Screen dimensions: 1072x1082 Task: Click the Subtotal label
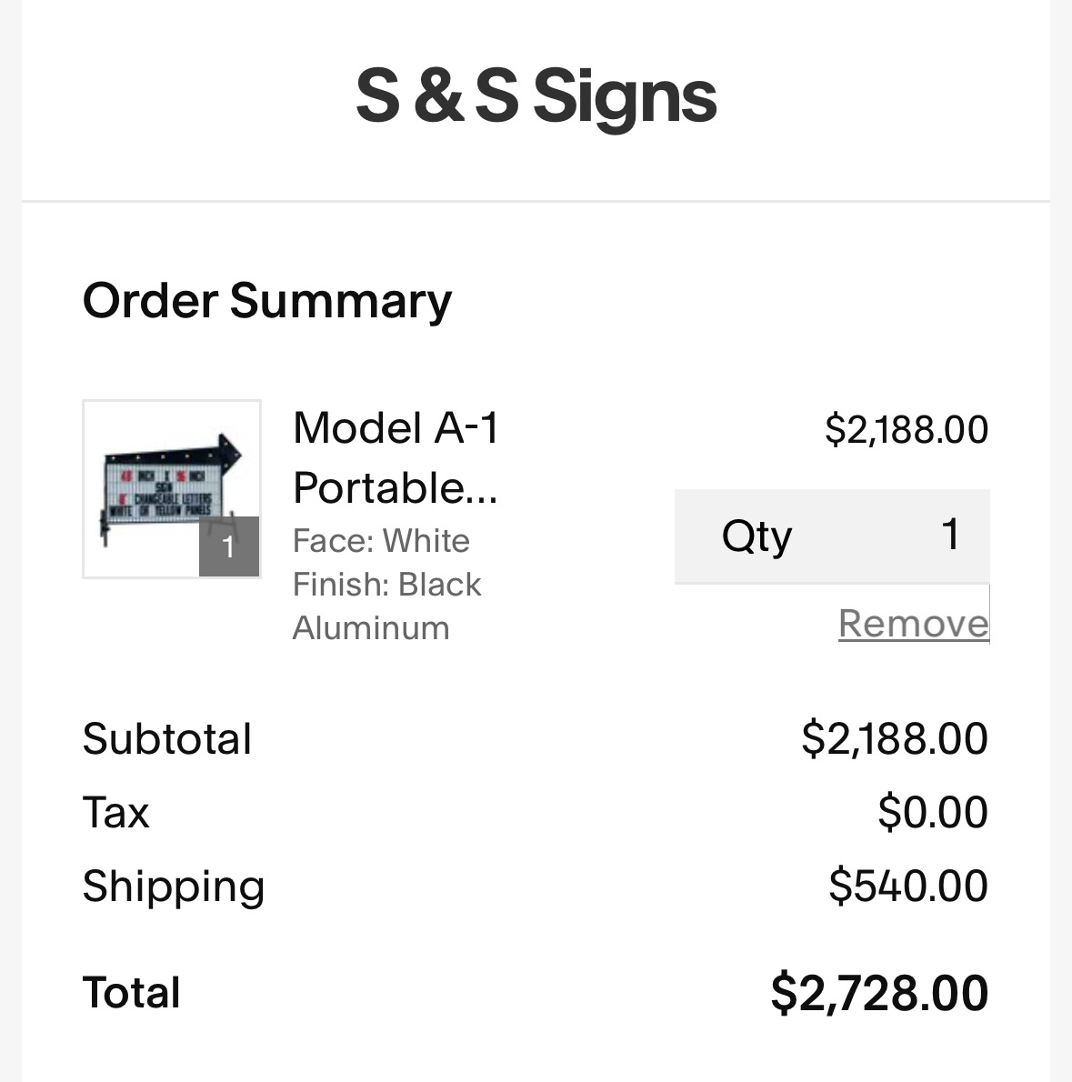pyautogui.click(x=167, y=738)
